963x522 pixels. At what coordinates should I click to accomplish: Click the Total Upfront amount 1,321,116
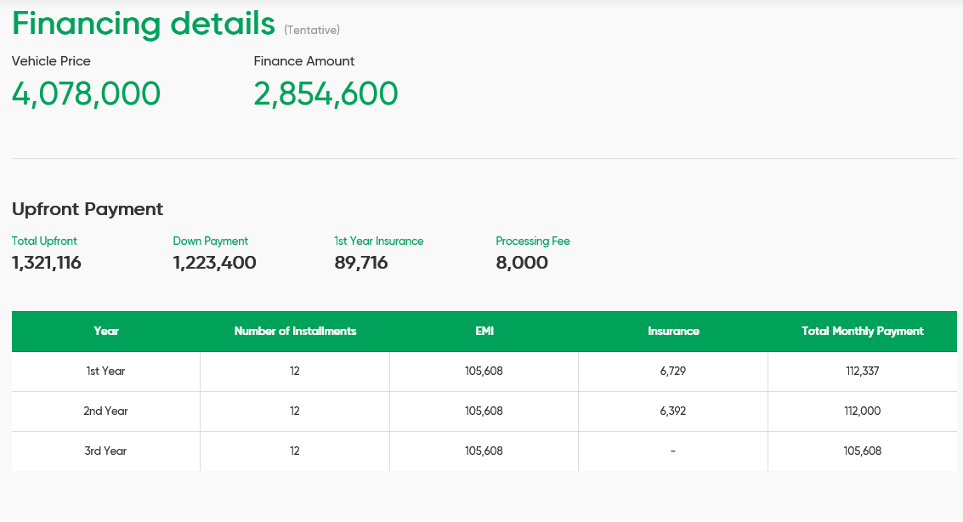click(46, 263)
